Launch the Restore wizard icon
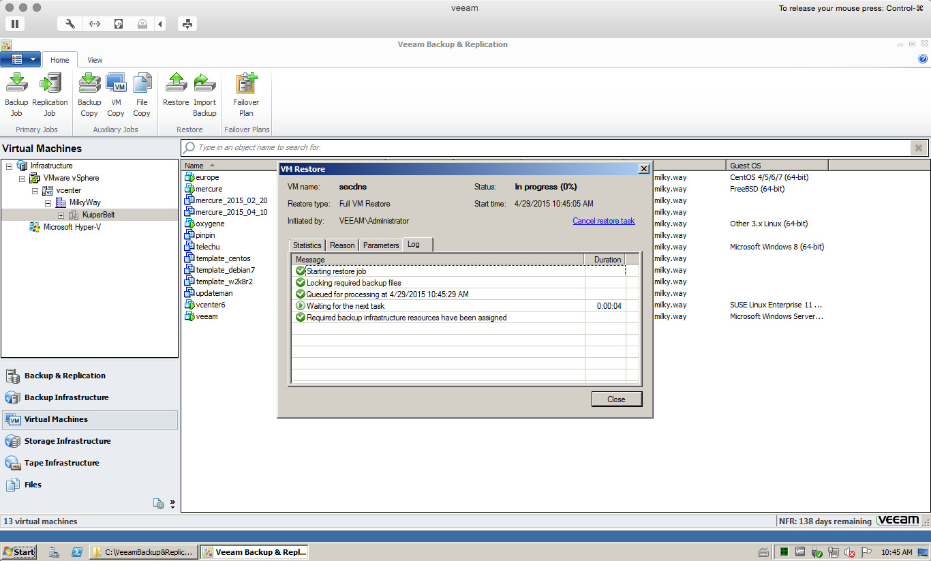 coord(176,84)
